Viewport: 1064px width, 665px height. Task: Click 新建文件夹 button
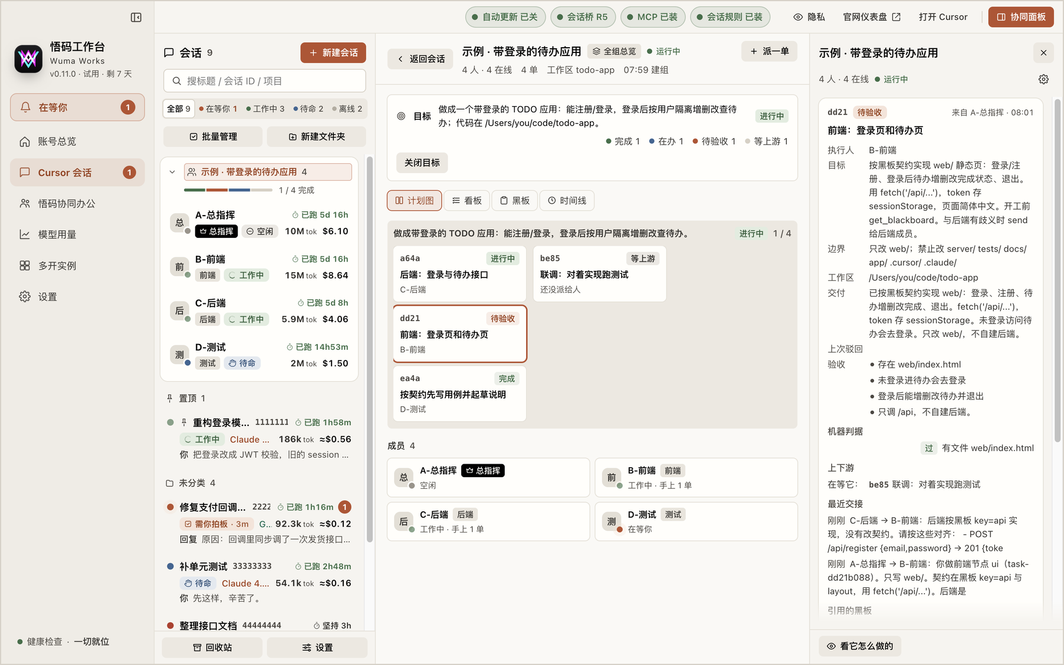click(317, 137)
